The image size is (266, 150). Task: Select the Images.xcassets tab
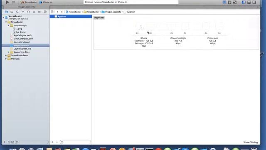[x=26, y=7]
